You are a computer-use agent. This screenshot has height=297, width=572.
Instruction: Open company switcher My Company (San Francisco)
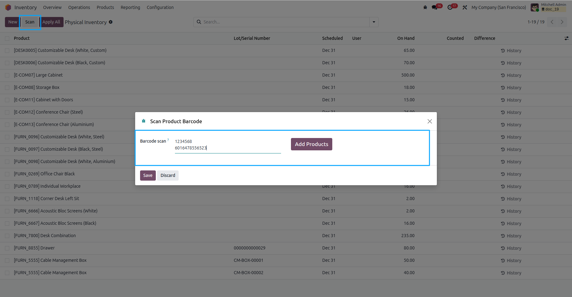pyautogui.click(x=499, y=7)
